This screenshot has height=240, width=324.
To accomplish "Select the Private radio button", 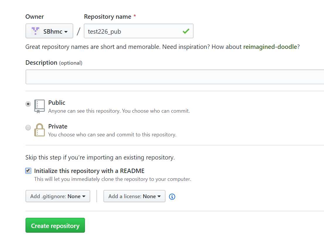I will click(28, 128).
